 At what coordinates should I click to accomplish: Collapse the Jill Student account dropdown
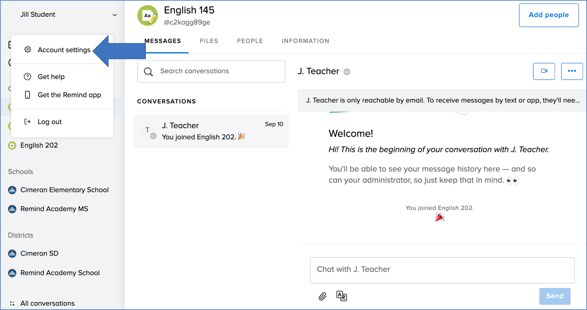(x=114, y=15)
